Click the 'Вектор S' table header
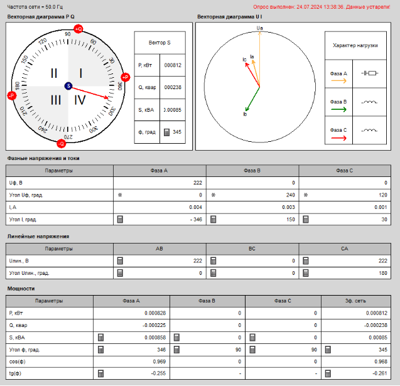This screenshot has width=400, height=386. point(159,43)
